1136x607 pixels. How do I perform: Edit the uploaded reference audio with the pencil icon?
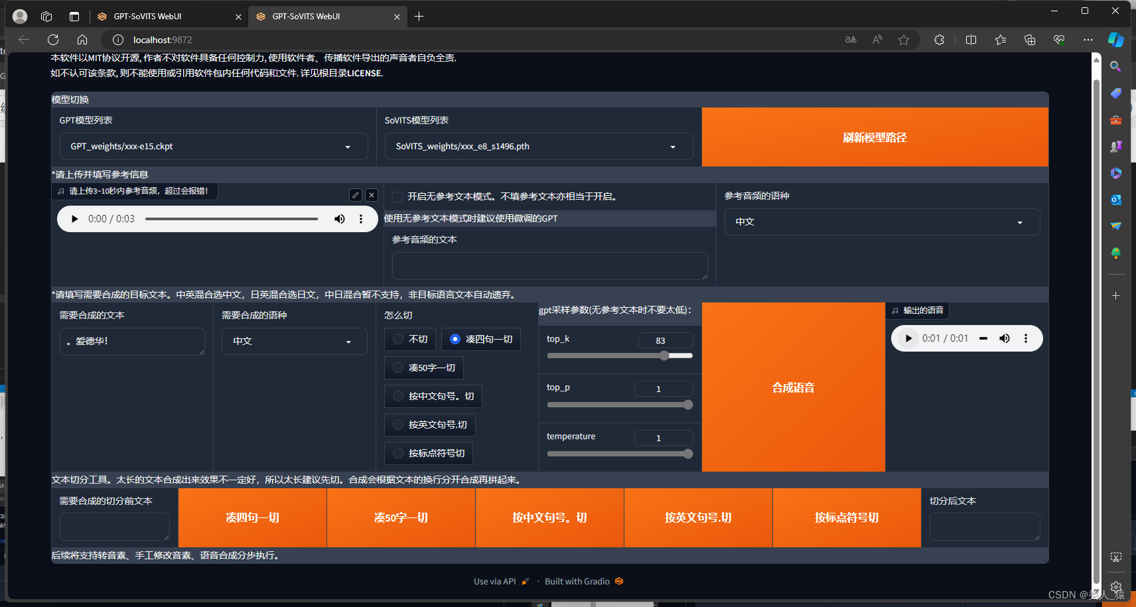[356, 195]
